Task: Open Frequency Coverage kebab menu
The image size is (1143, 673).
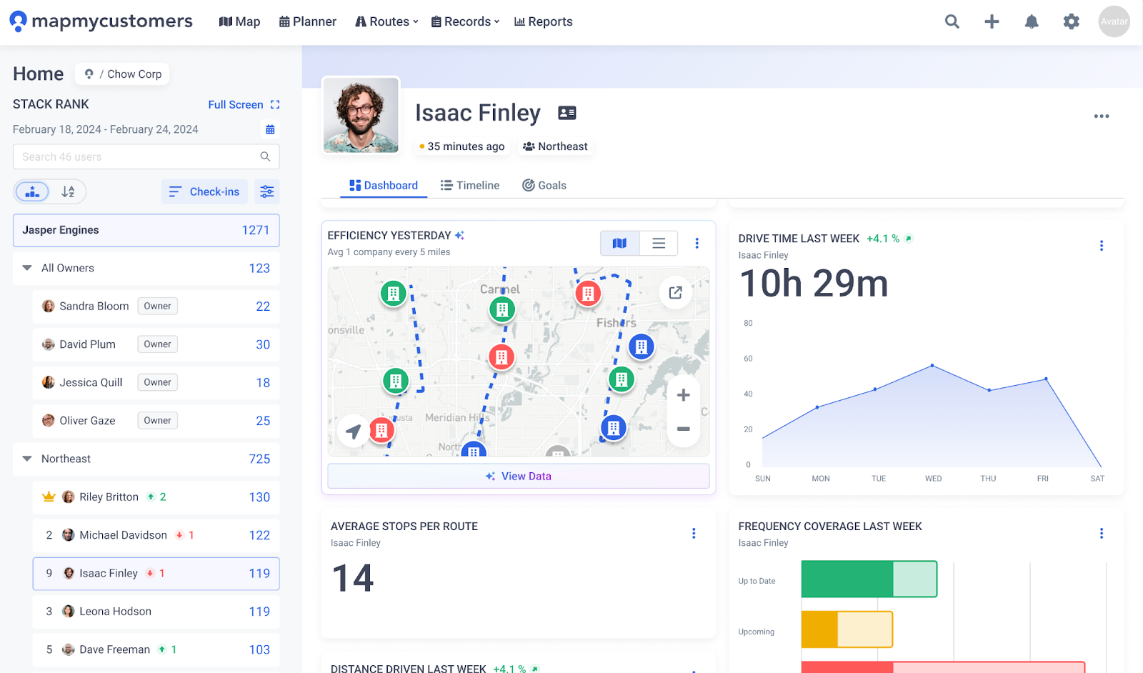Action: coord(1102,534)
